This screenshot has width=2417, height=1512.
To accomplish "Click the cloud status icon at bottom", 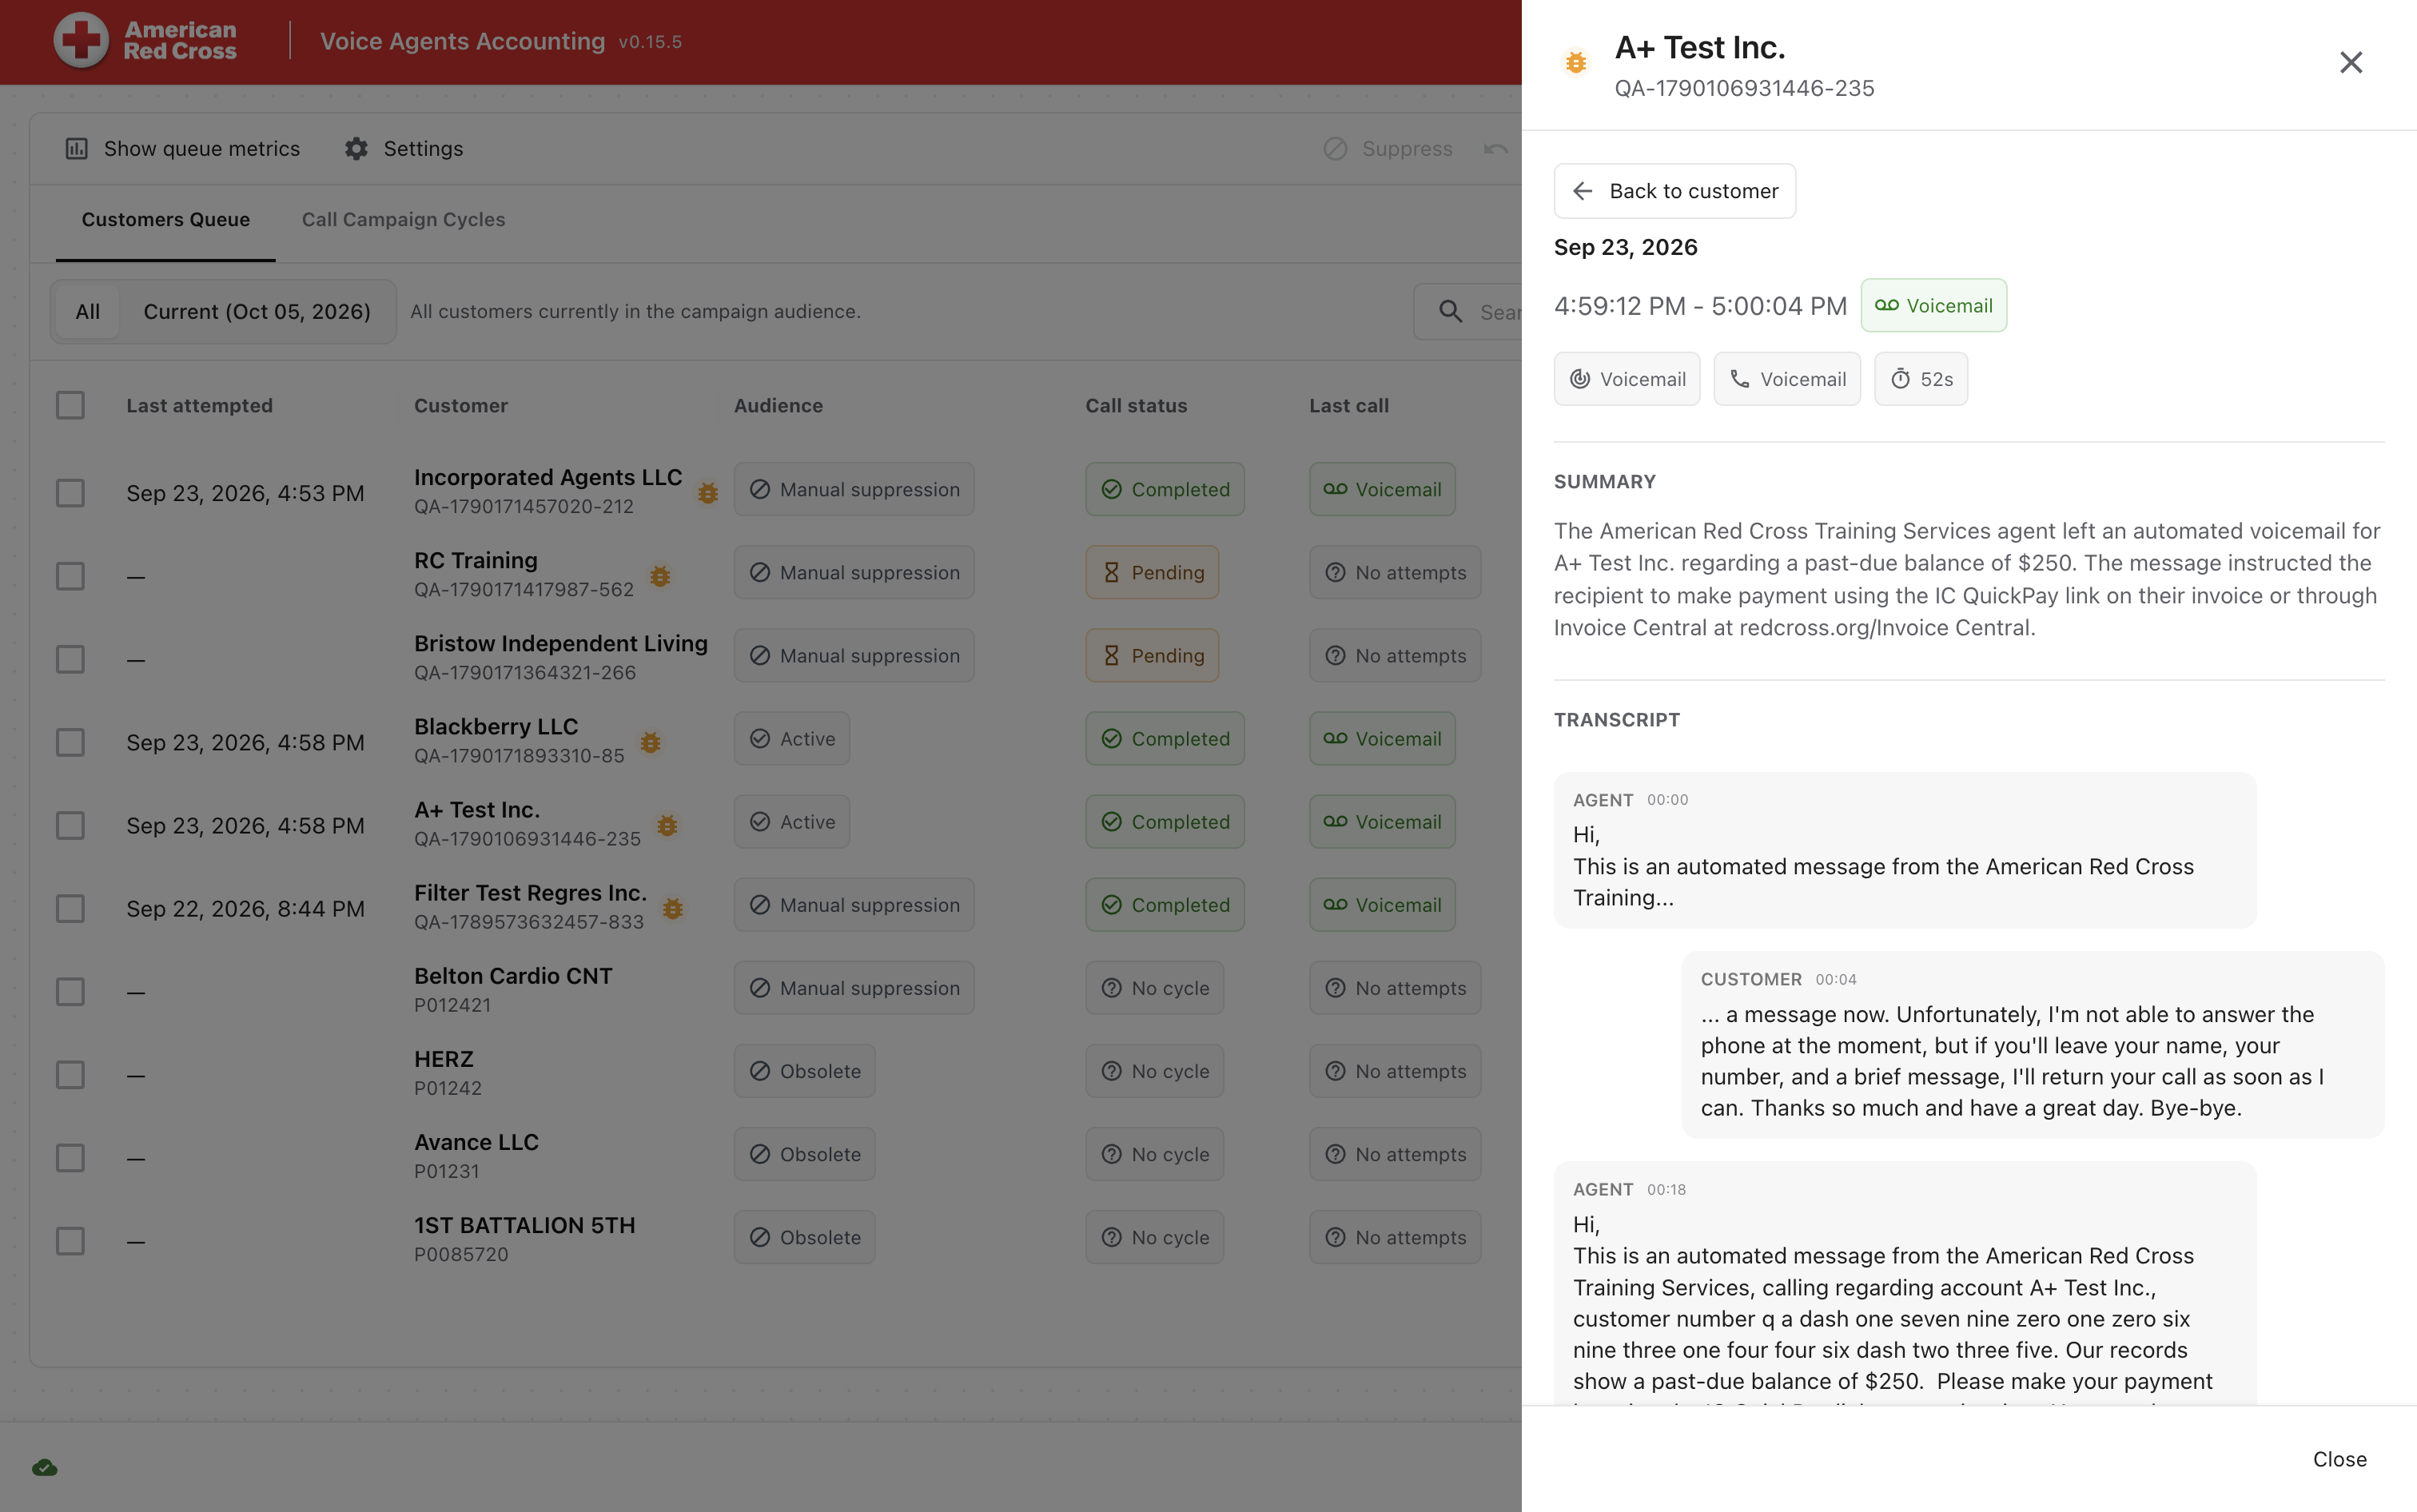I will pyautogui.click(x=45, y=1468).
